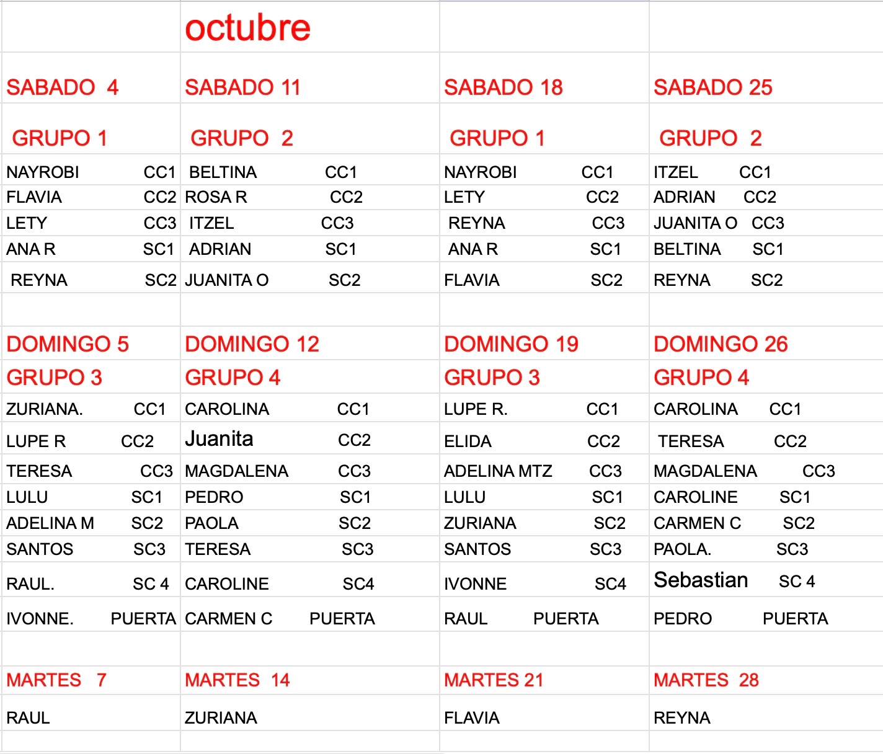Select the SABADO 4 header cell
Screen dimensions: 883x754
62,87
